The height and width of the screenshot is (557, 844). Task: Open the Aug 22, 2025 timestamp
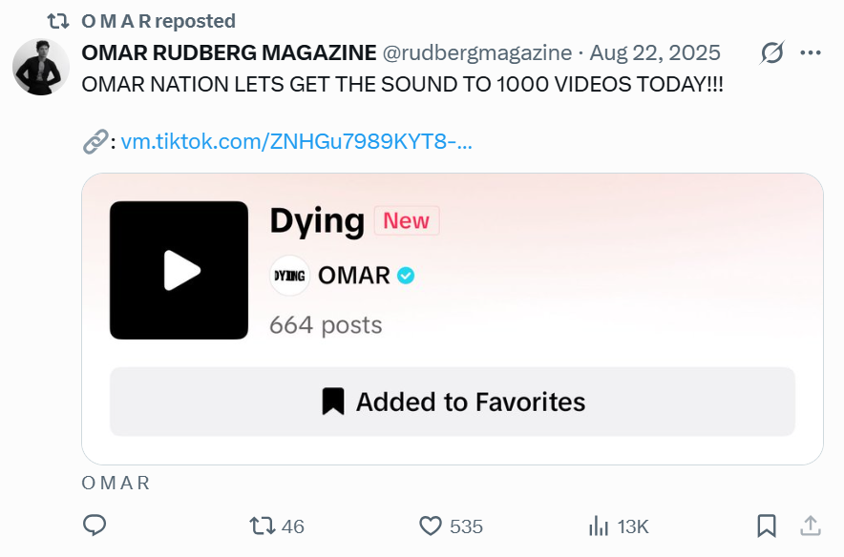[x=655, y=53]
